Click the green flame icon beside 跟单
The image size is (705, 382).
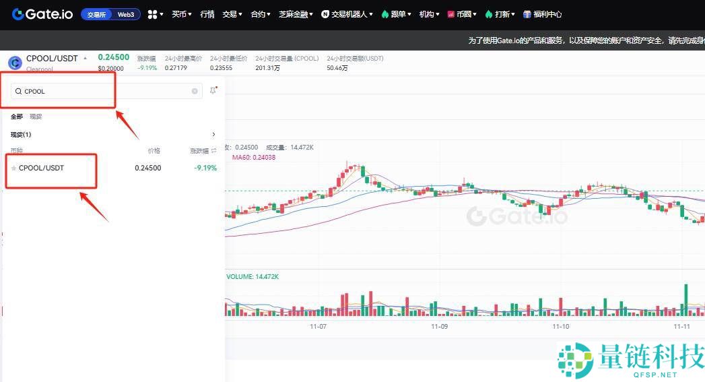[385, 14]
